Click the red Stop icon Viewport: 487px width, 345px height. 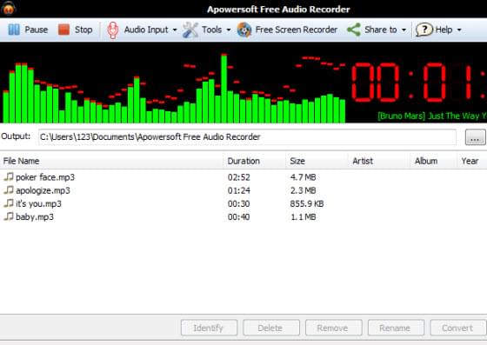click(64, 30)
